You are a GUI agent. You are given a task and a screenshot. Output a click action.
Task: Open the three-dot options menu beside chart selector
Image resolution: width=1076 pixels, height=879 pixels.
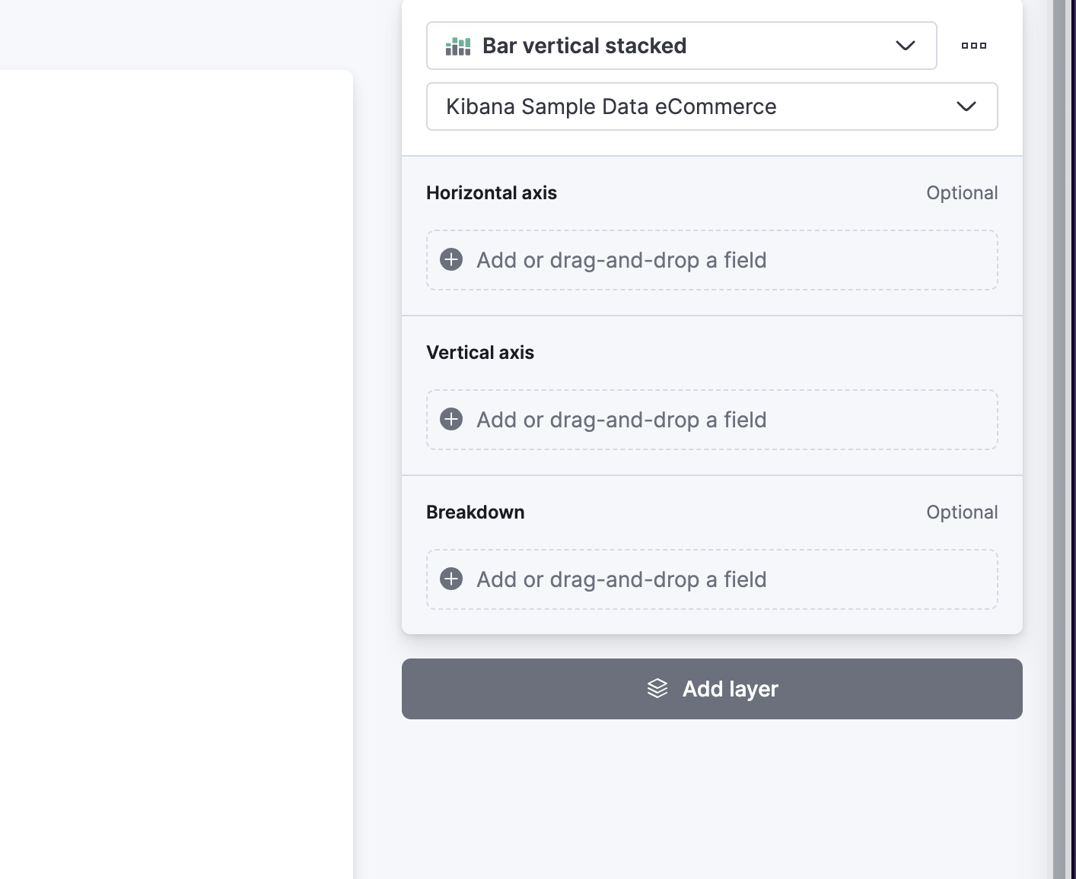point(973,46)
